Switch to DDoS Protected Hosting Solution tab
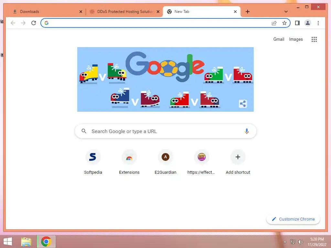 pos(124,12)
